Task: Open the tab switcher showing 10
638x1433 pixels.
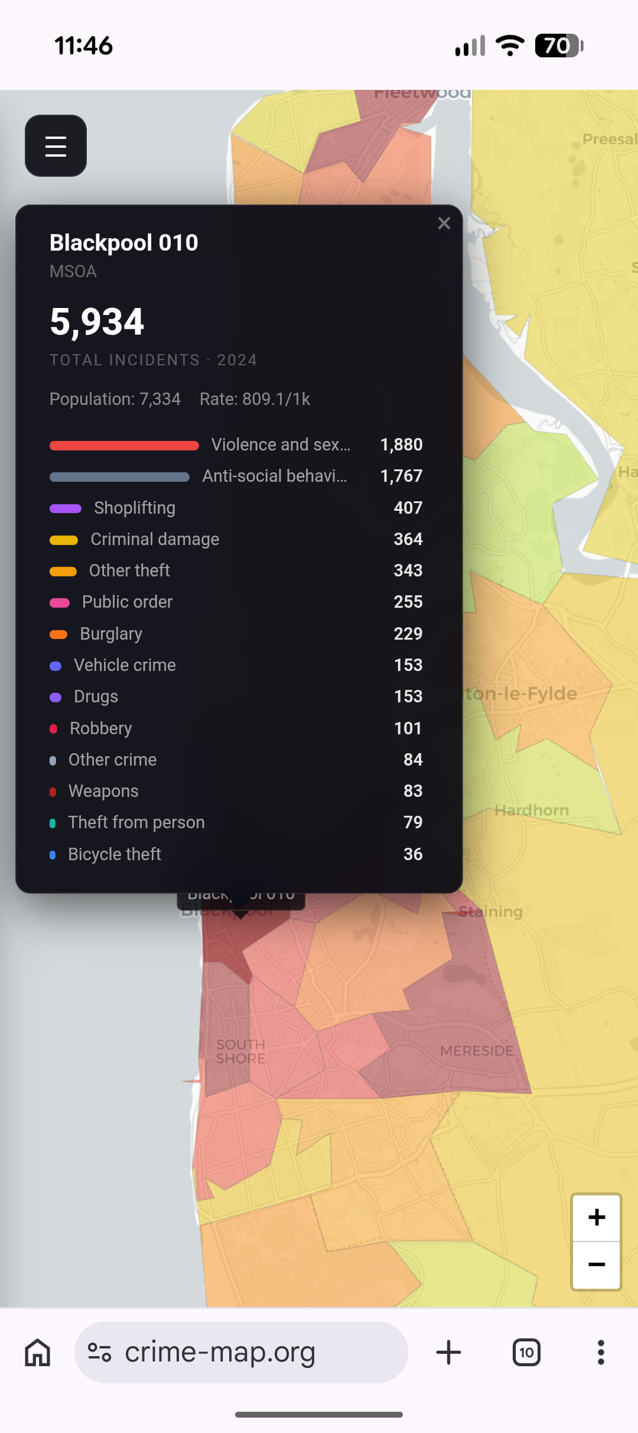Action: point(526,1353)
